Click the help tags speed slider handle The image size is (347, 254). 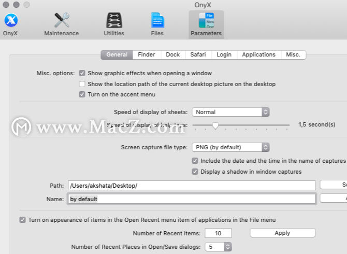(x=215, y=125)
